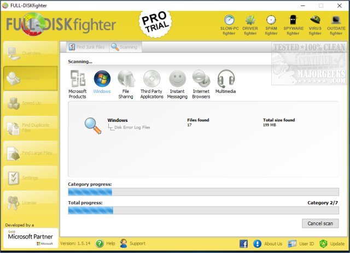Open Clean Up sidebar section

coord(31,78)
